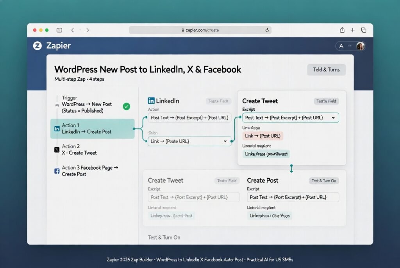
Task: Toggle the green checkmark beside the WordPress trigger
Action: (x=126, y=106)
